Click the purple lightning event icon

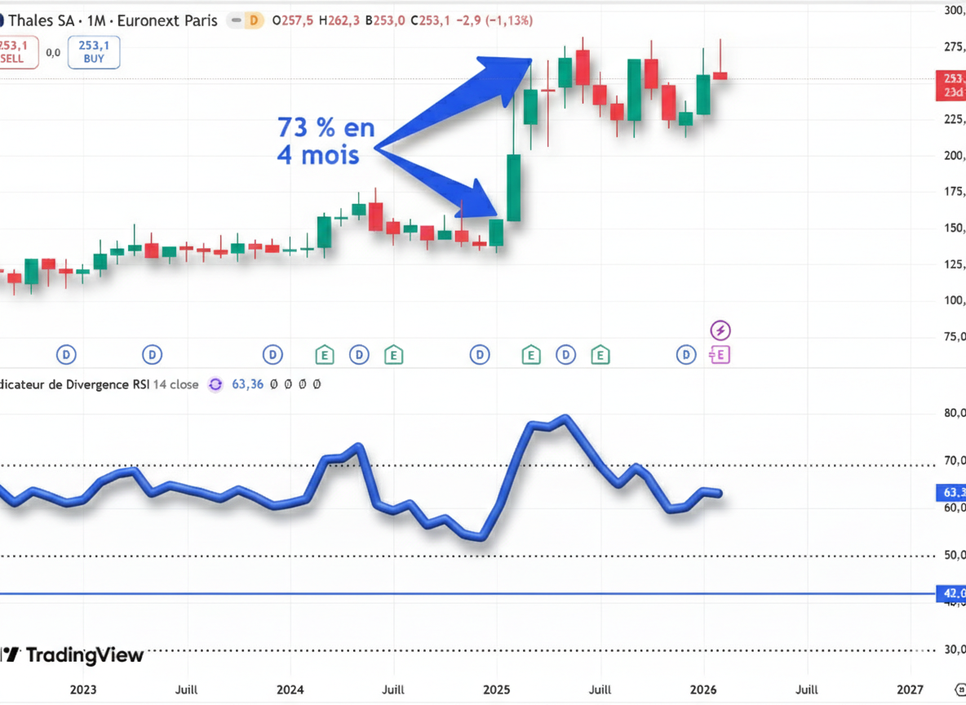[x=720, y=330]
